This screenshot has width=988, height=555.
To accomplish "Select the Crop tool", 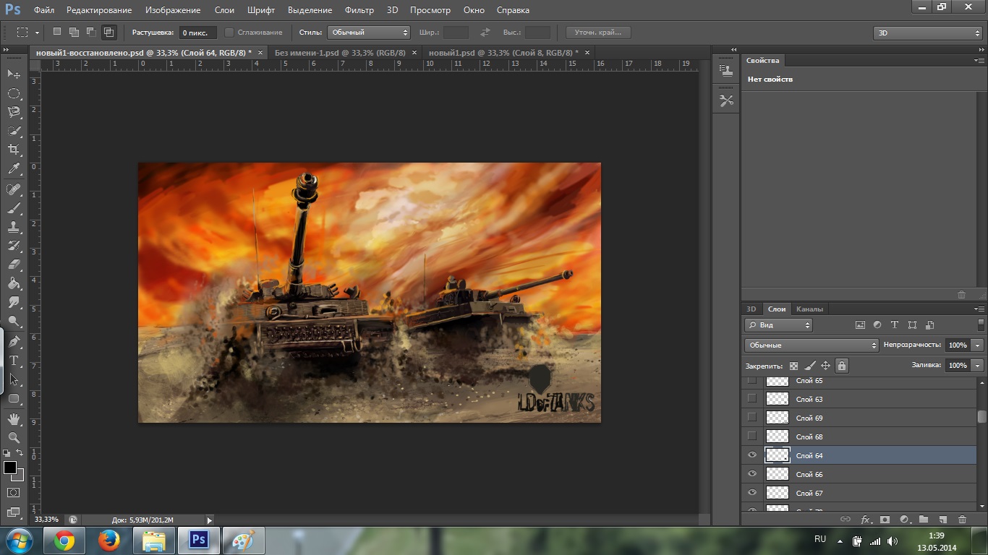I will pyautogui.click(x=14, y=150).
